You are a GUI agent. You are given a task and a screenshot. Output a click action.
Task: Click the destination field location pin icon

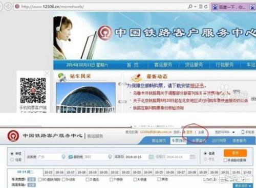110,157
